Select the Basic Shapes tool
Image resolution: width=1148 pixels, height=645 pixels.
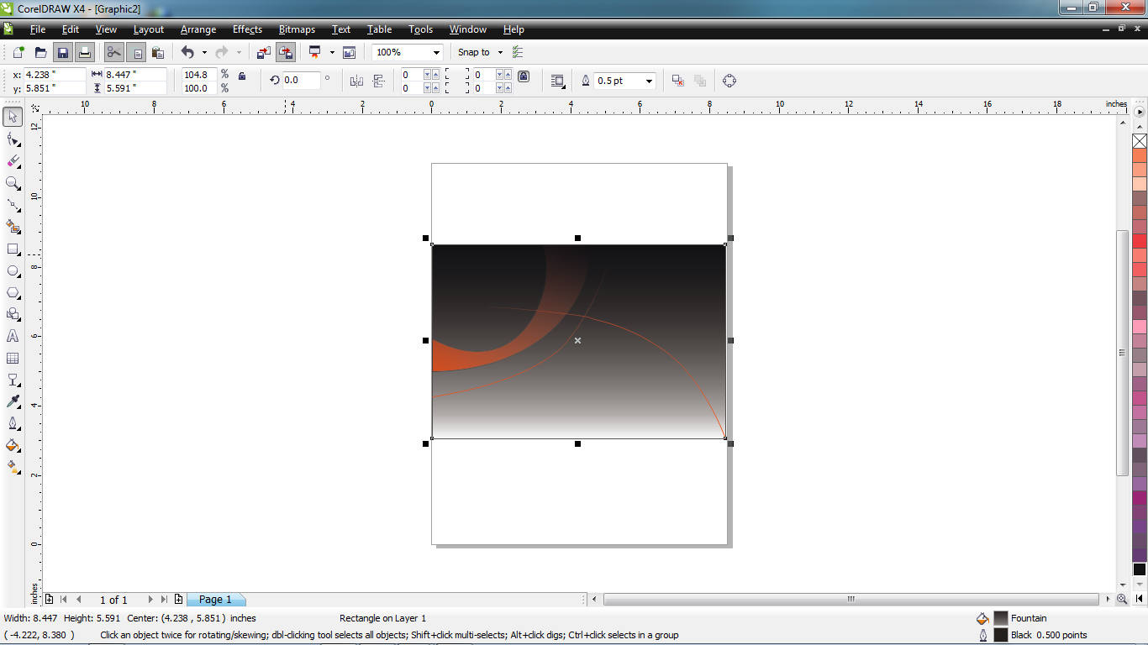click(x=13, y=314)
